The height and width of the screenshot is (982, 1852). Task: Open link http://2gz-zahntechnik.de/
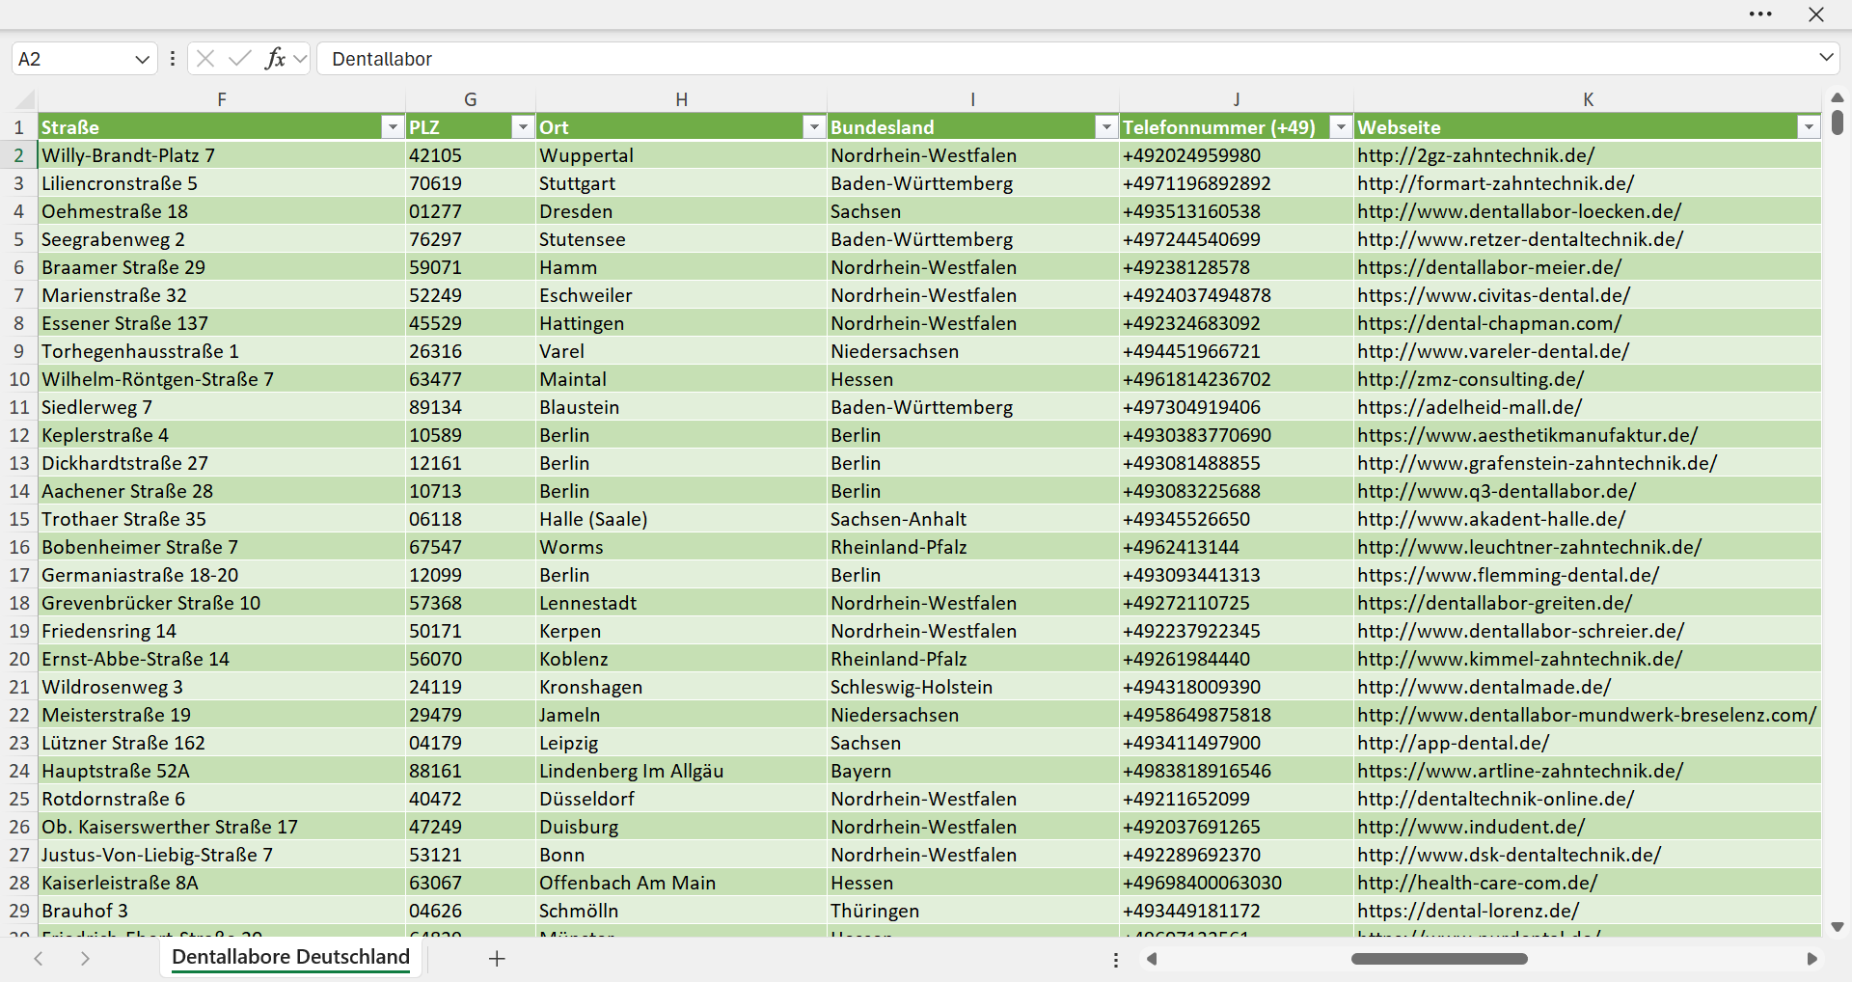(1476, 155)
